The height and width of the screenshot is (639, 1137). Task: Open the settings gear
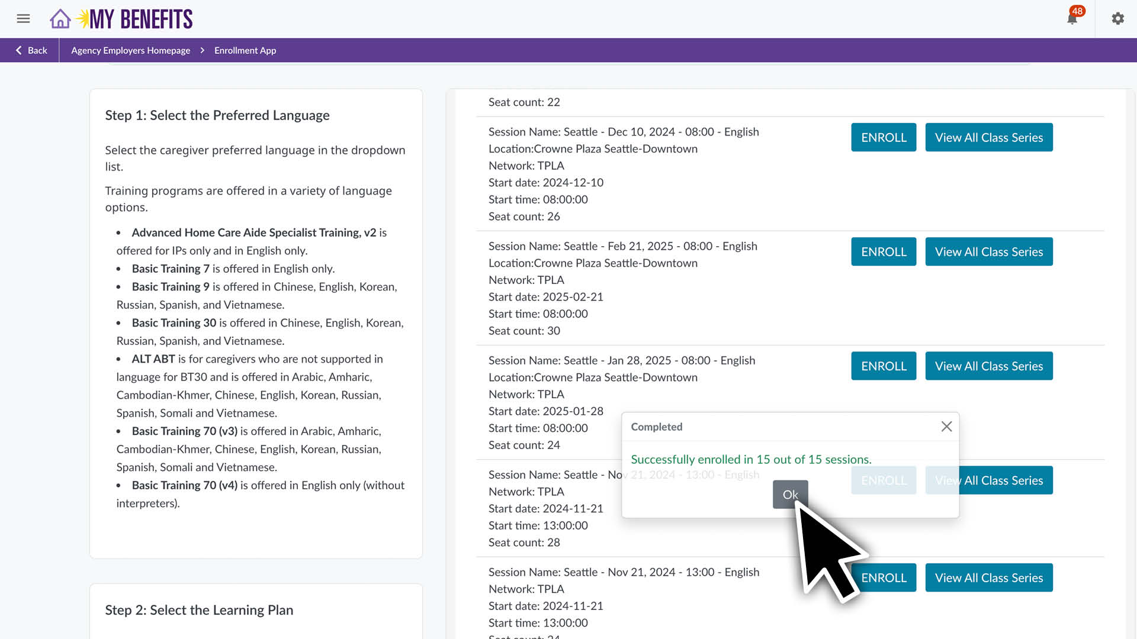(x=1117, y=18)
